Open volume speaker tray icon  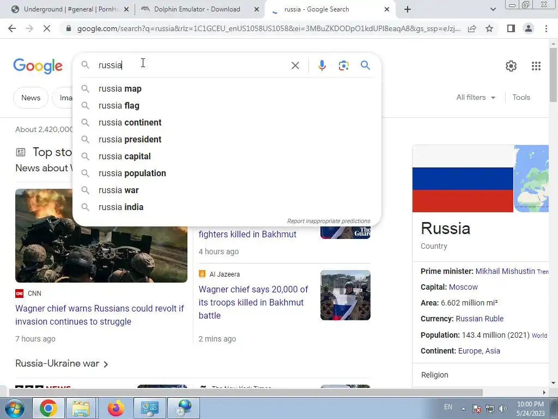[503, 409]
